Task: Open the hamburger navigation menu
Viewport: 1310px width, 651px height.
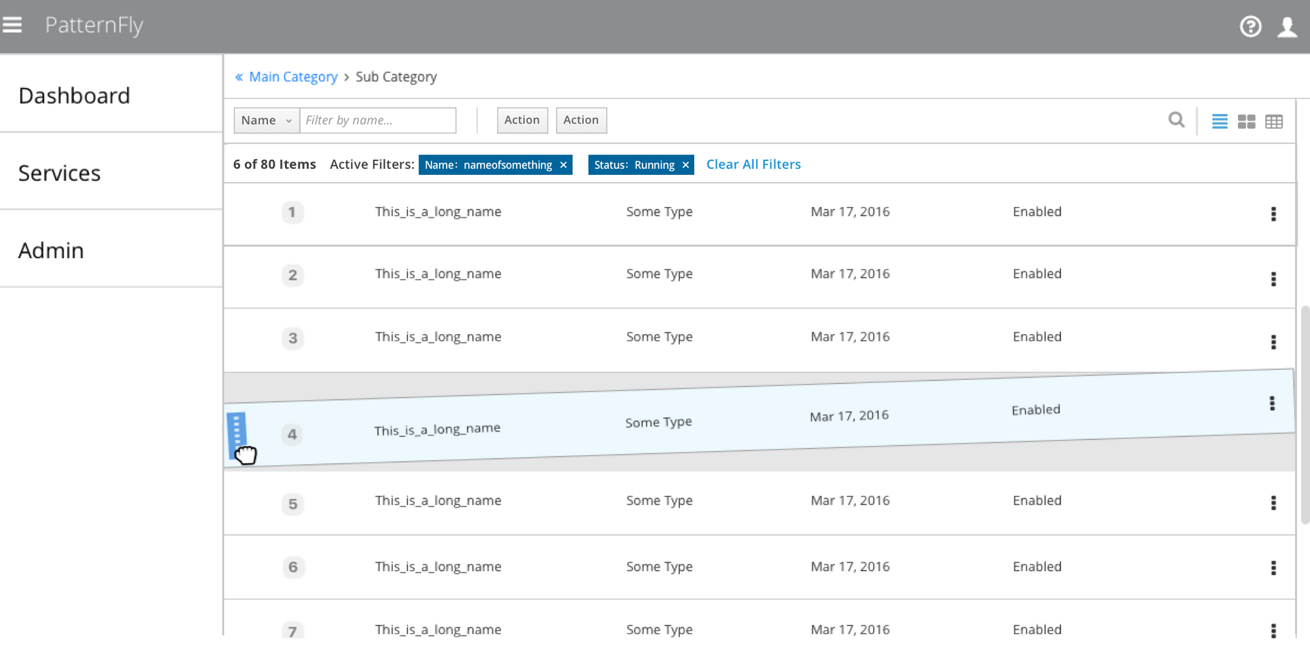Action: [x=12, y=25]
